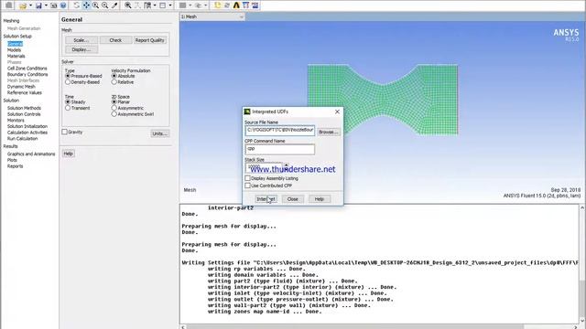Select the zoom in tool
586x329 pixels.
(95, 5)
